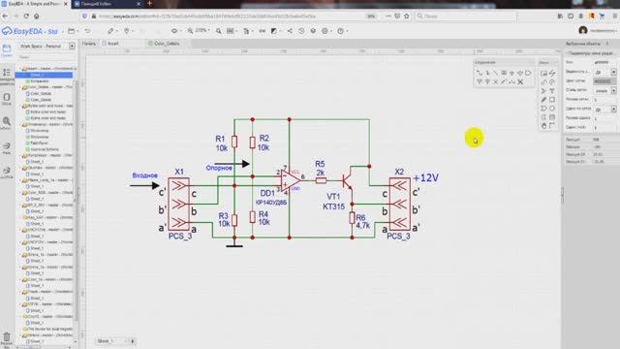Image resolution: width=620 pixels, height=349 pixels.
Task: Choose the rectangle drawing tool
Action: [x=552, y=100]
